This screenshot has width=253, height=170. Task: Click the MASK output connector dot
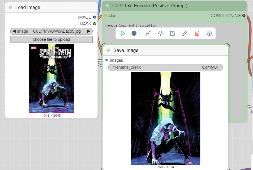tap(95, 24)
